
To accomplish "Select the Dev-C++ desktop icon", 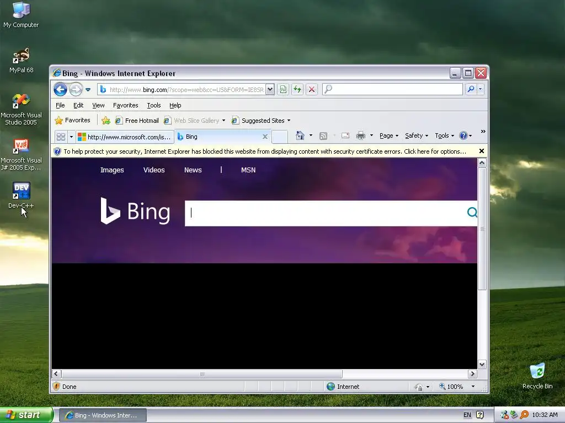I will pos(21,196).
